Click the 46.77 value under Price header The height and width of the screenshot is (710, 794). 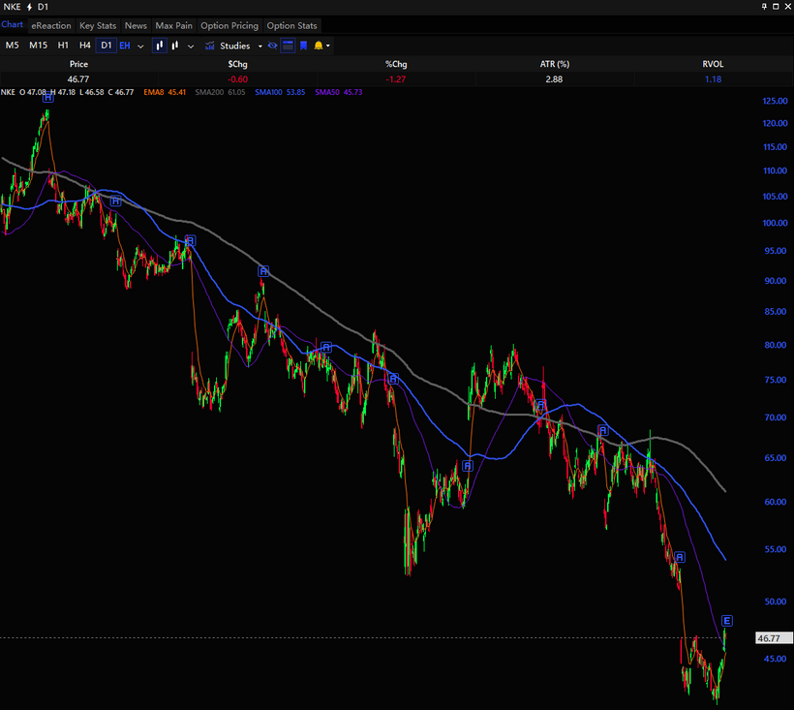pyautogui.click(x=78, y=79)
